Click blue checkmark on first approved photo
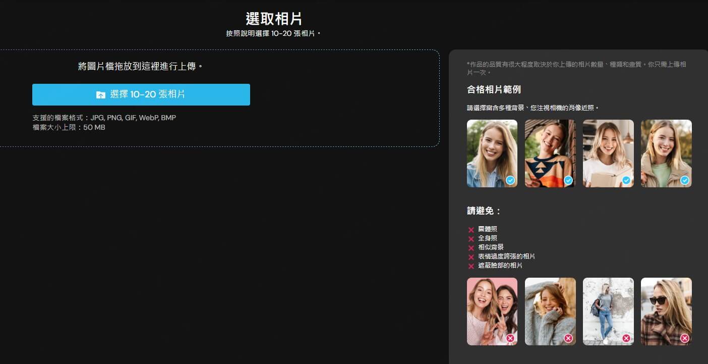 tap(510, 180)
